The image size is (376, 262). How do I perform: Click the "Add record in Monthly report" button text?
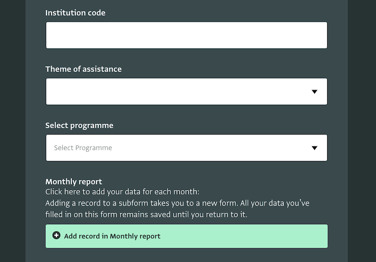112,236
